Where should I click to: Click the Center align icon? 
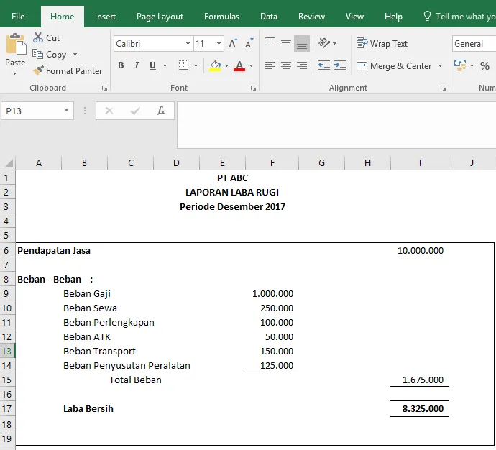tap(286, 65)
